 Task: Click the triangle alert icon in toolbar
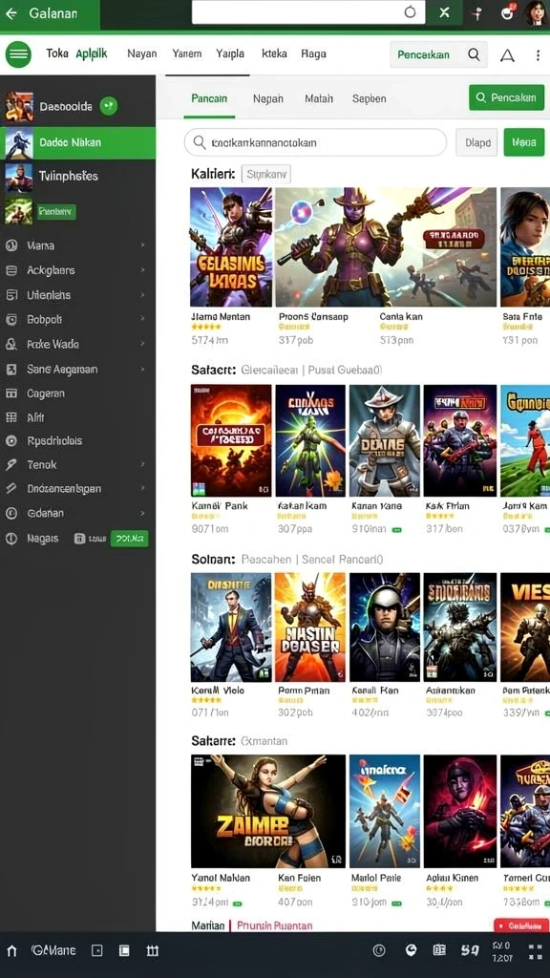point(508,55)
